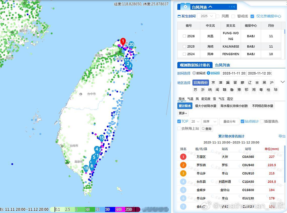Check typhoon 2525 海鸥 row checkbox
This screenshot has width=287, height=213.
click(184, 47)
